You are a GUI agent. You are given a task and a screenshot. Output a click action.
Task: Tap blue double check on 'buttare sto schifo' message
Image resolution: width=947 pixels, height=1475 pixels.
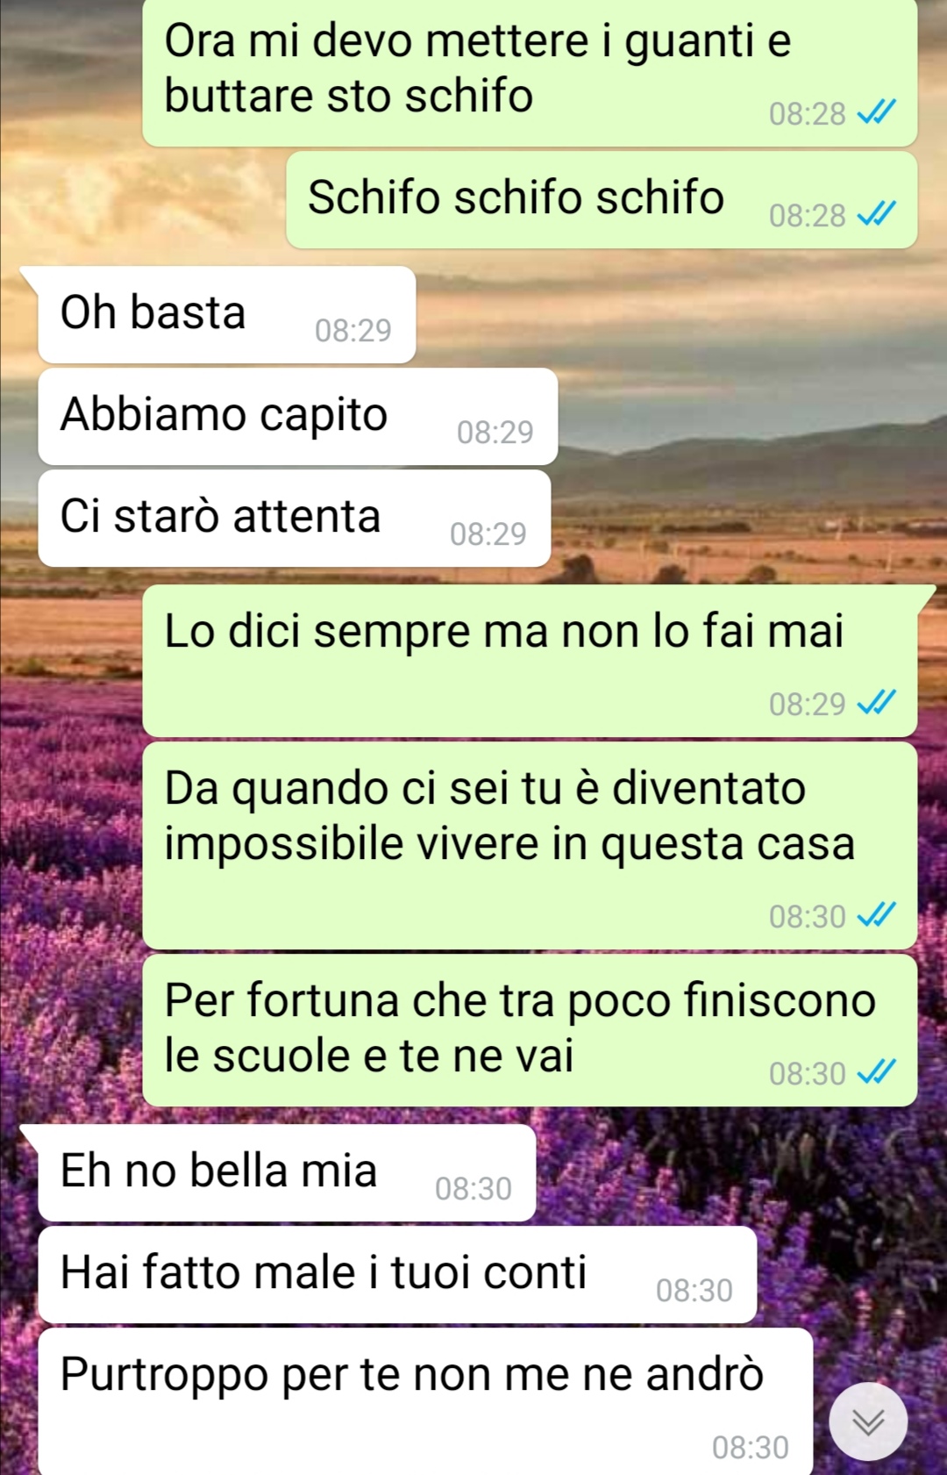[x=877, y=111]
